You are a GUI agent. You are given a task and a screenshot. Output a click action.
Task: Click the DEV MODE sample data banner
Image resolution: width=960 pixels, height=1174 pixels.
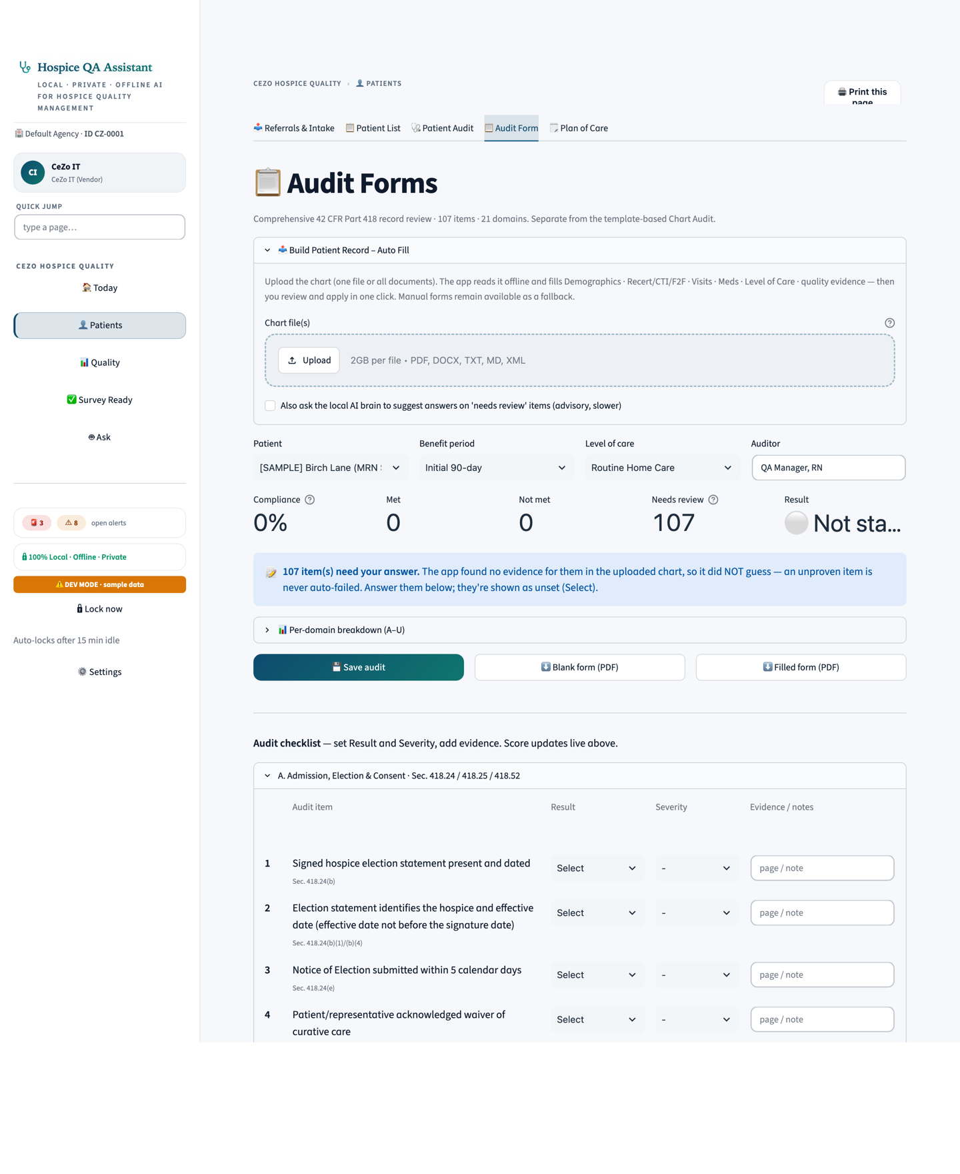(99, 584)
